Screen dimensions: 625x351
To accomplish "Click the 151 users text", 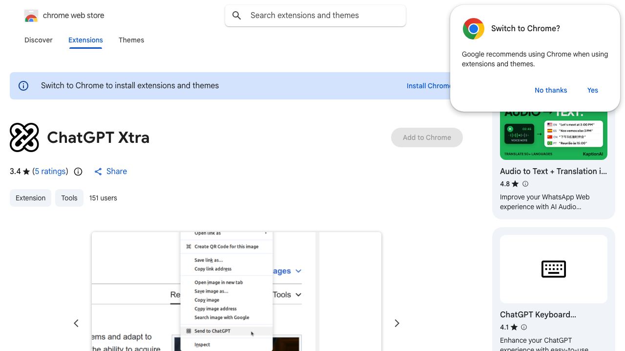I will tap(103, 198).
